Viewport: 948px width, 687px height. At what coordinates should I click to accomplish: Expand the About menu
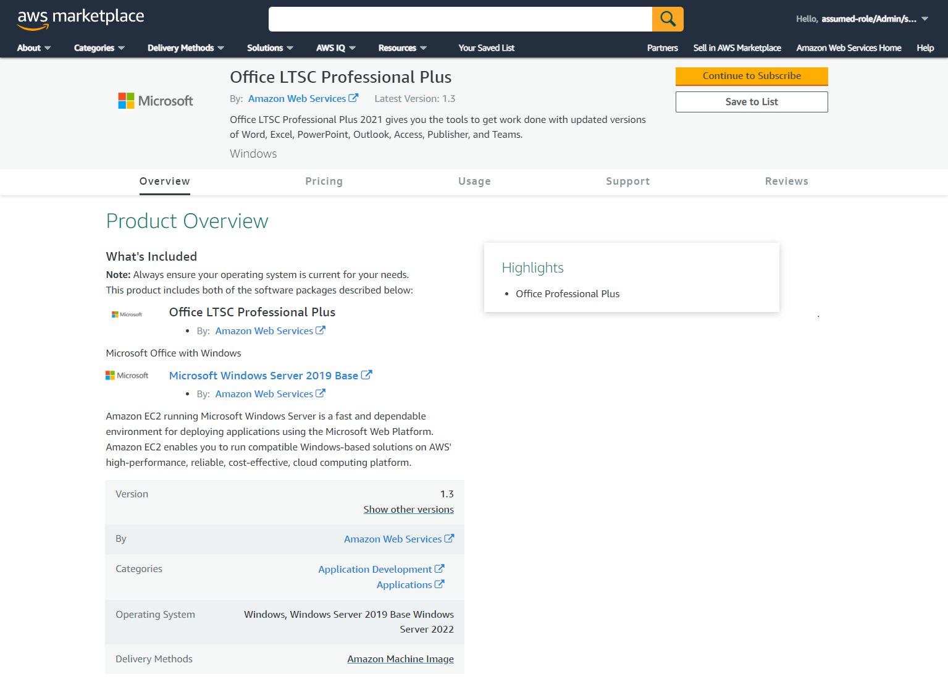[x=34, y=48]
